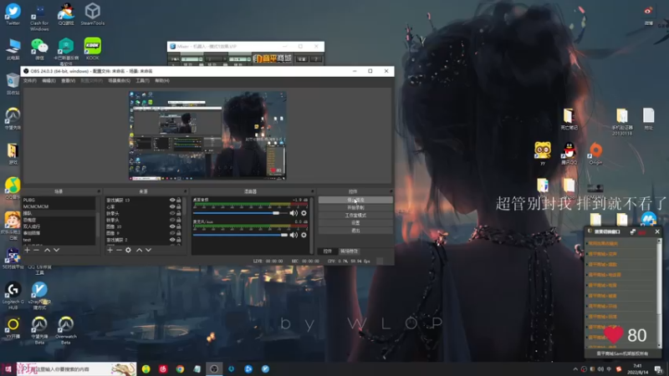Move the selected scene down
Image resolution: width=669 pixels, height=376 pixels.
pyautogui.click(x=56, y=250)
